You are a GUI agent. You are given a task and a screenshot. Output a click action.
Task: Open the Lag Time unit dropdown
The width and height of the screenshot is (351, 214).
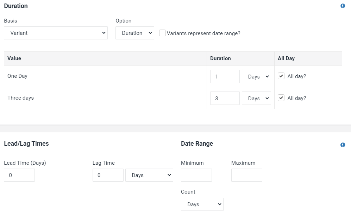pos(149,175)
